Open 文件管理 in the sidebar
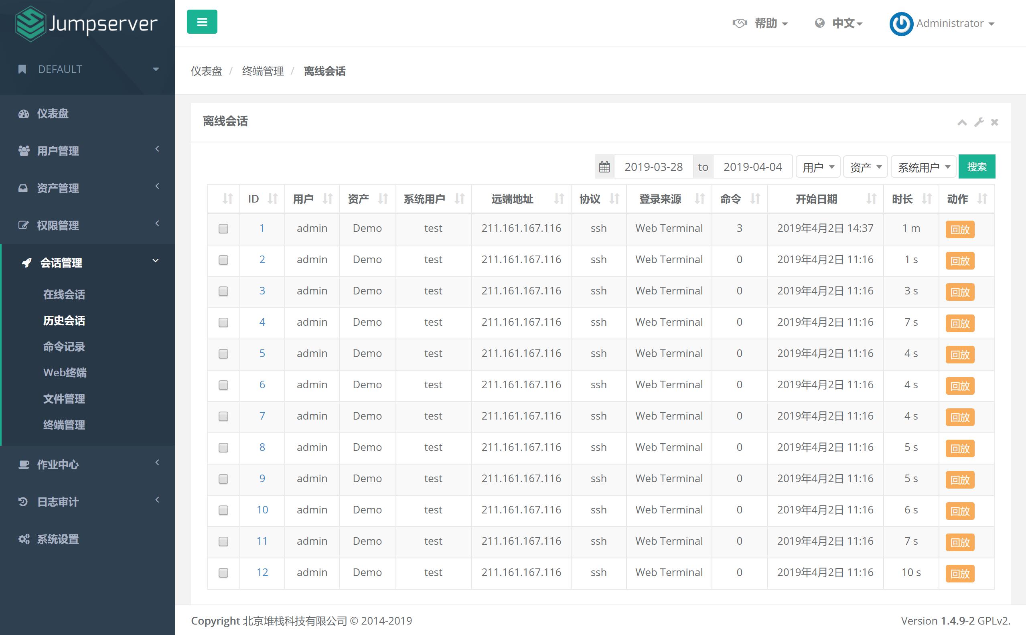The height and width of the screenshot is (635, 1026). [x=64, y=399]
